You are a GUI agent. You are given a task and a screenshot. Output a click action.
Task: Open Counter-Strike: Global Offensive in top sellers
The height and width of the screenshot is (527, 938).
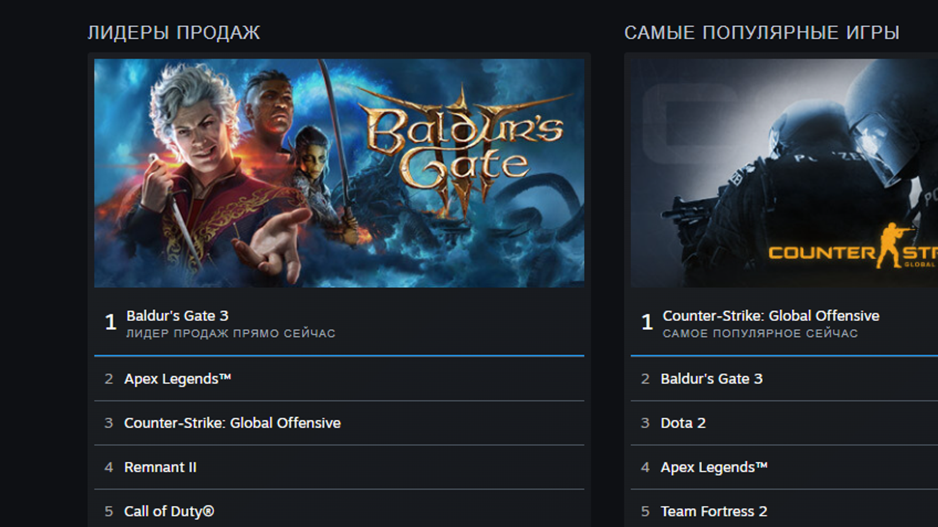pos(339,423)
